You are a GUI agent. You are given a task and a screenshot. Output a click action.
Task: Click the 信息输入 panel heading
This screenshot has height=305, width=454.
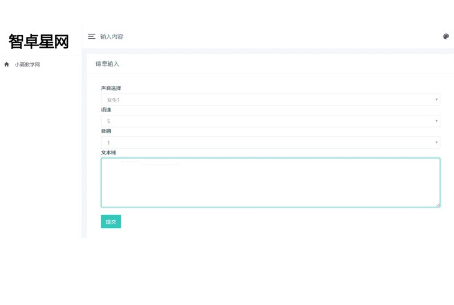click(108, 64)
